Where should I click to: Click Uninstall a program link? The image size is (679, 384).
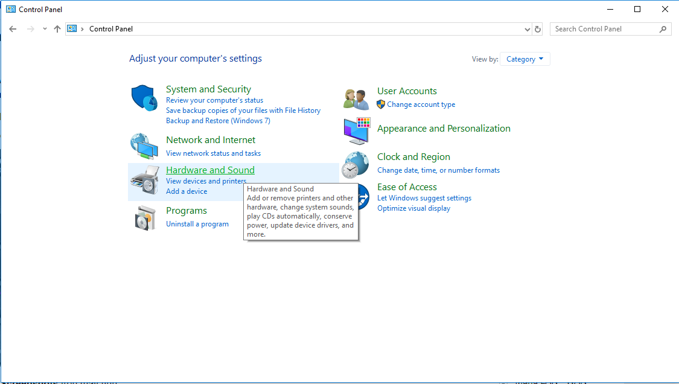[x=197, y=224]
